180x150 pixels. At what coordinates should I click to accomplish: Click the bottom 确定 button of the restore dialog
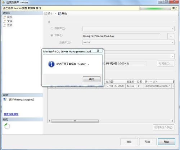tap(129, 142)
